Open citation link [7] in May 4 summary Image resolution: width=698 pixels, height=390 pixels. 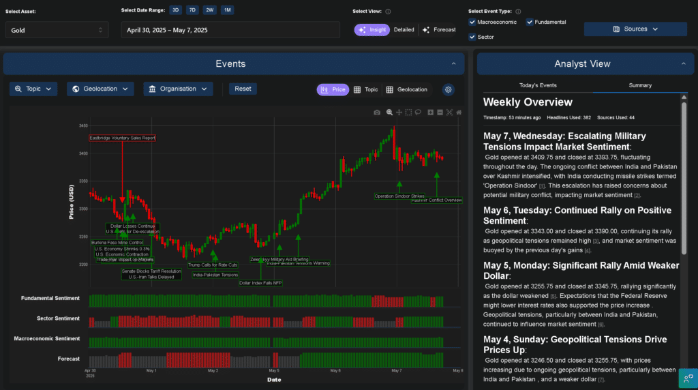coord(601,380)
